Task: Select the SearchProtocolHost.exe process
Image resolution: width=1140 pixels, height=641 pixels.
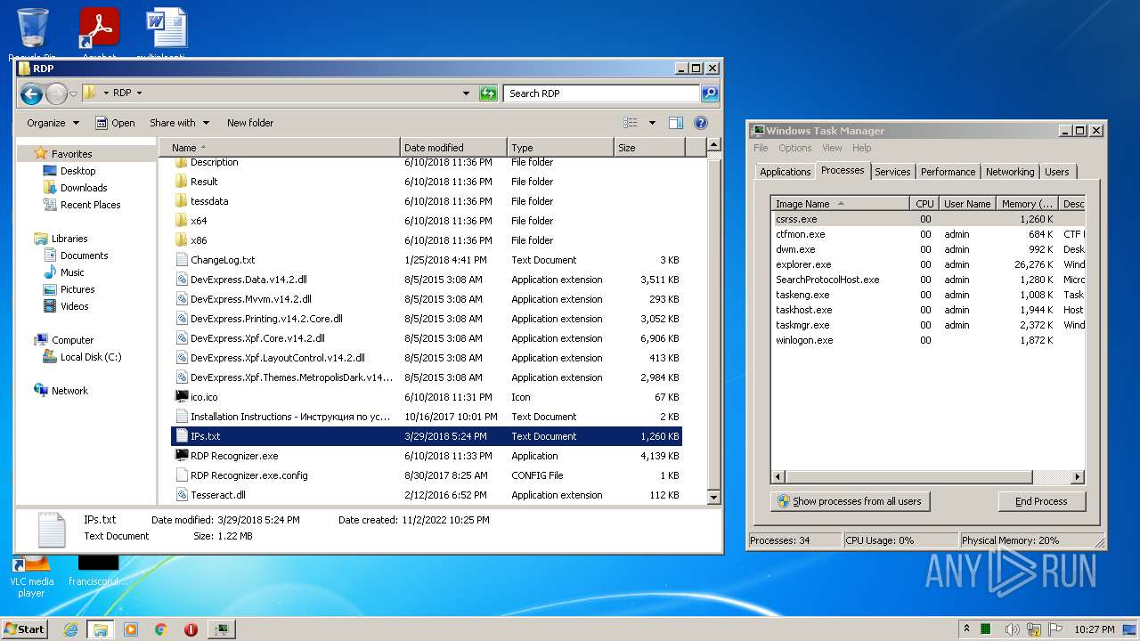Action: 927,280
